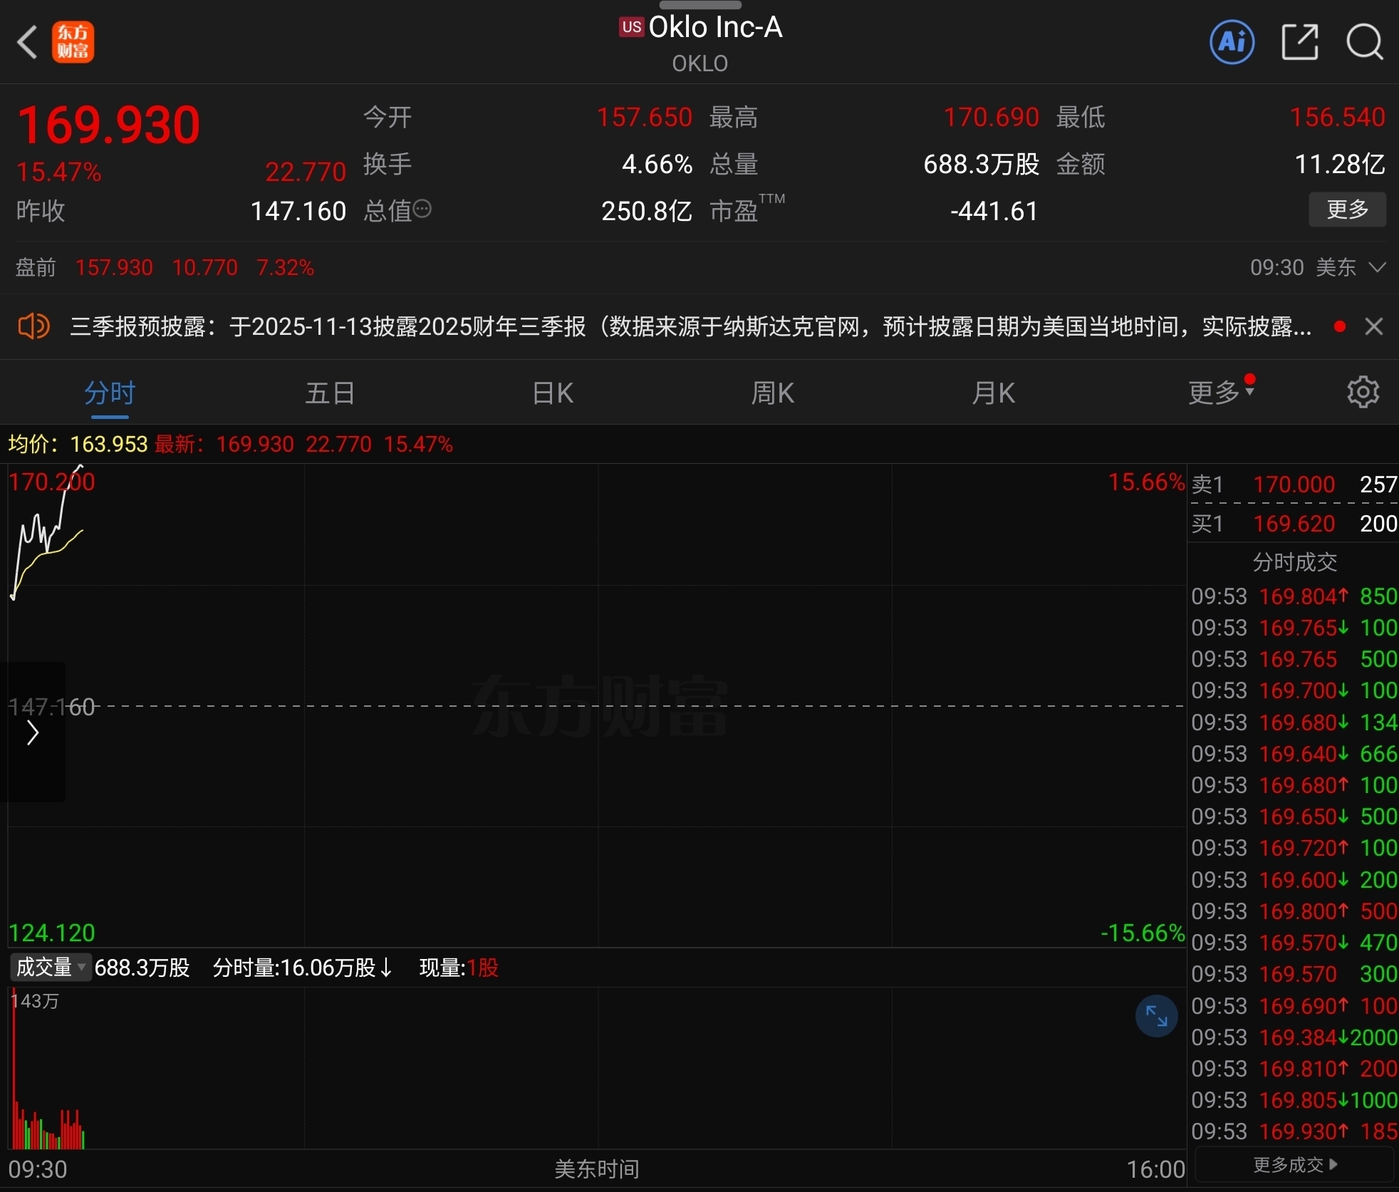This screenshot has width=1399, height=1192.
Task: Switch to the 日K tab
Action: coord(552,393)
